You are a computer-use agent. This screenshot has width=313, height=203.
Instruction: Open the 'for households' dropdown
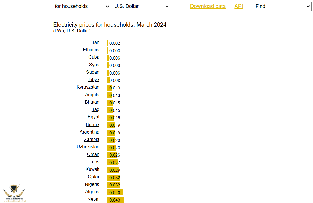(82, 6)
